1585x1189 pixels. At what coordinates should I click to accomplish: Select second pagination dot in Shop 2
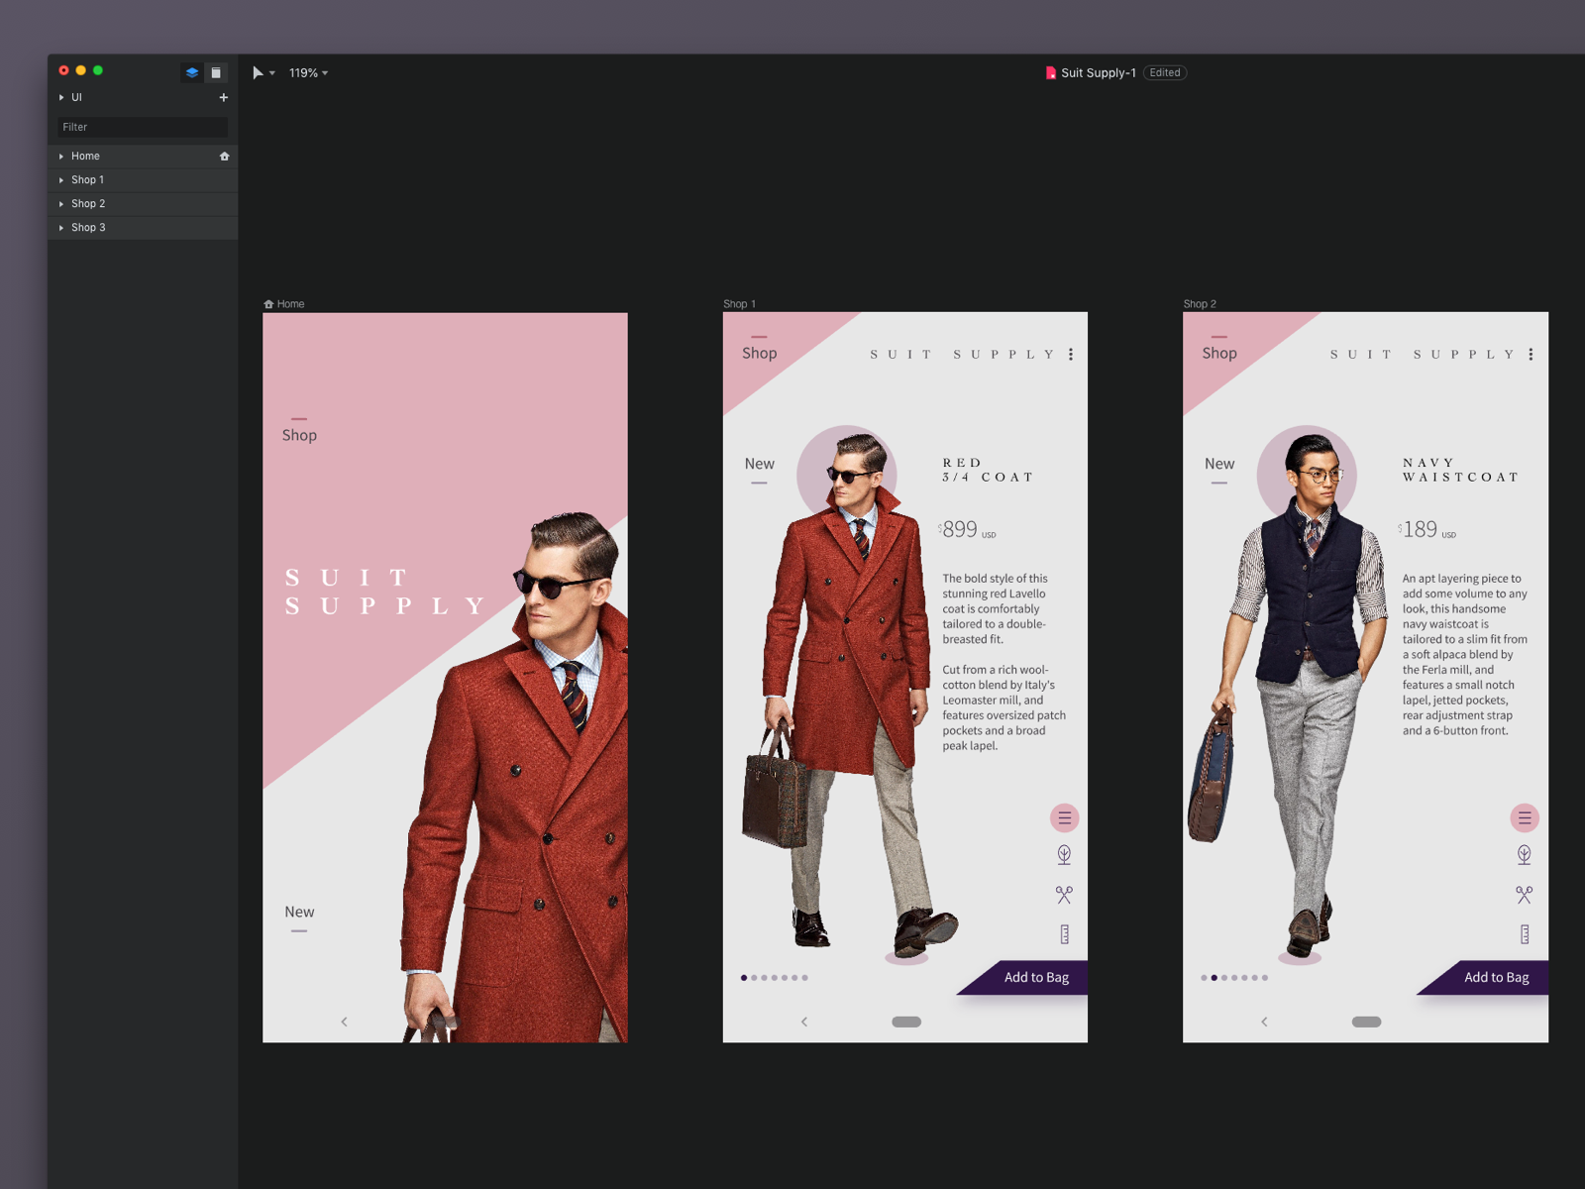(1215, 978)
